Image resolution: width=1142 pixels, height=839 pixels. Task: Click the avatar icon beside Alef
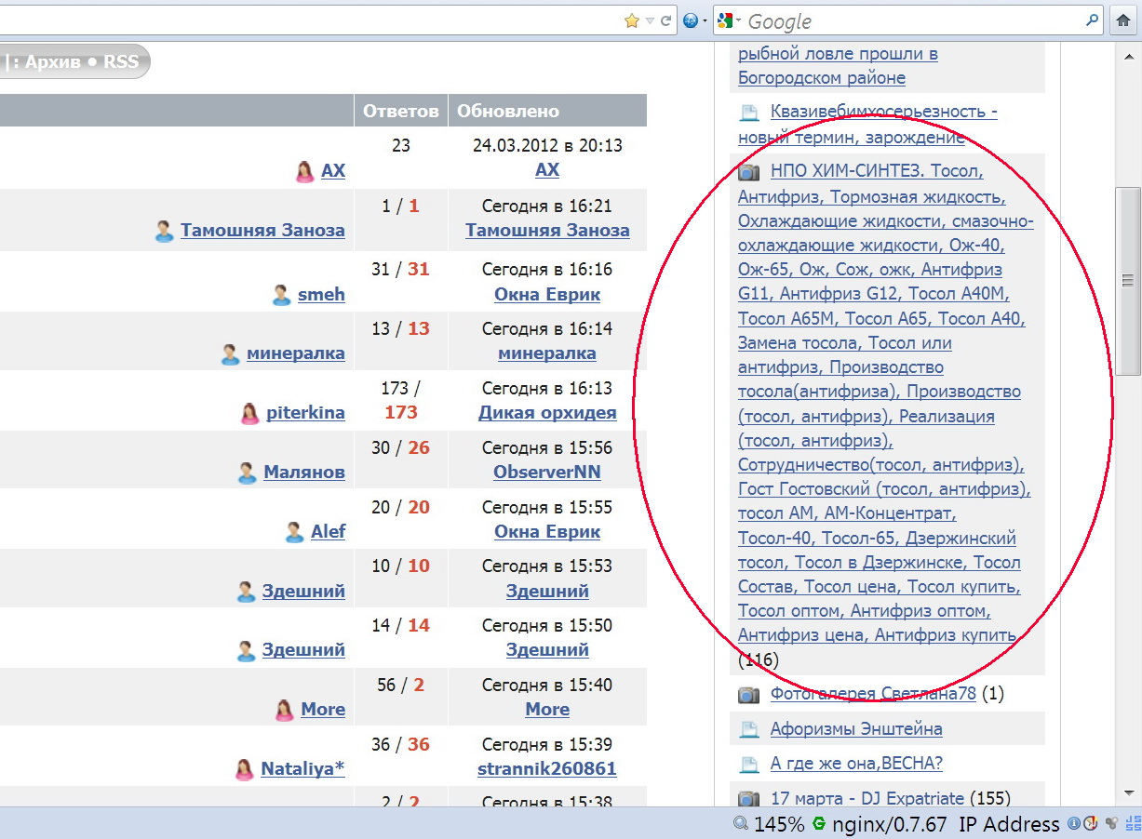coord(294,532)
